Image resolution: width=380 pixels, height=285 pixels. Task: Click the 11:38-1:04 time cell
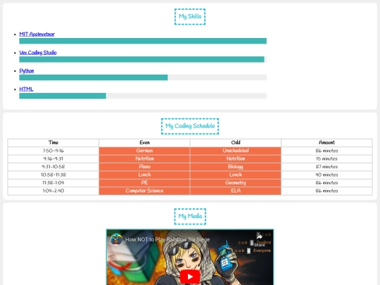click(53, 183)
